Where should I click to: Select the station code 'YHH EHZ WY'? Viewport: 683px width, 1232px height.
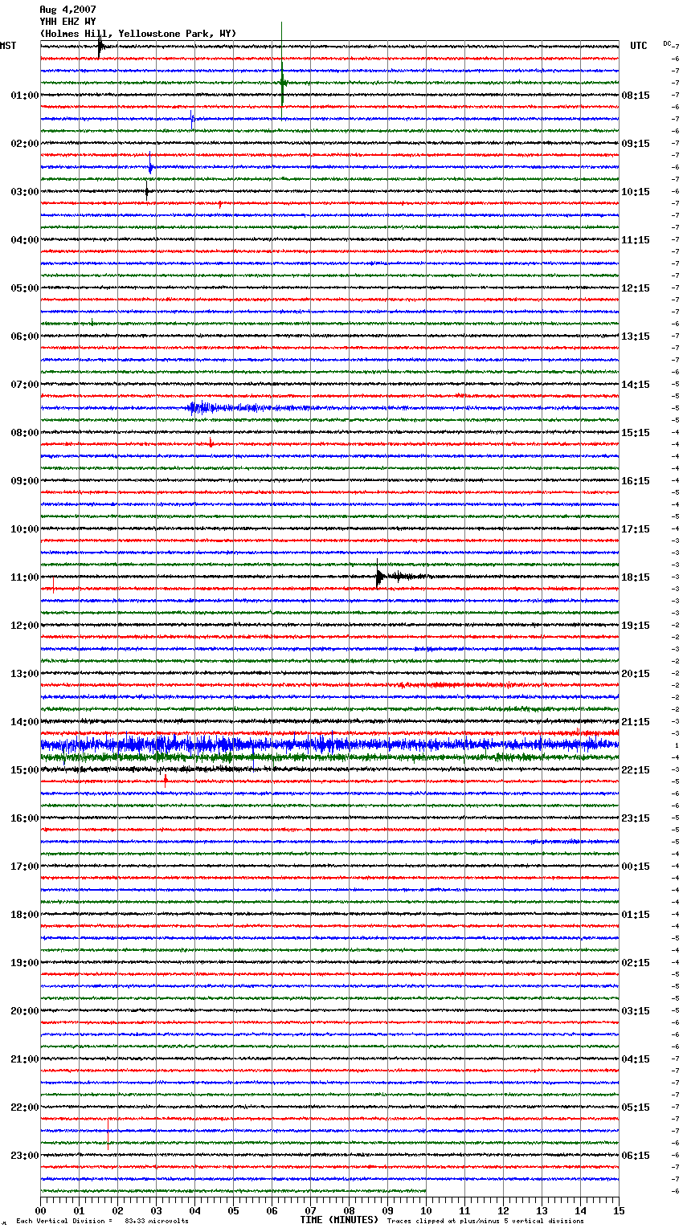(x=67, y=22)
